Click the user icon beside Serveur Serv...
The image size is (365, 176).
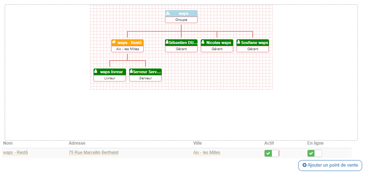coord(131,72)
